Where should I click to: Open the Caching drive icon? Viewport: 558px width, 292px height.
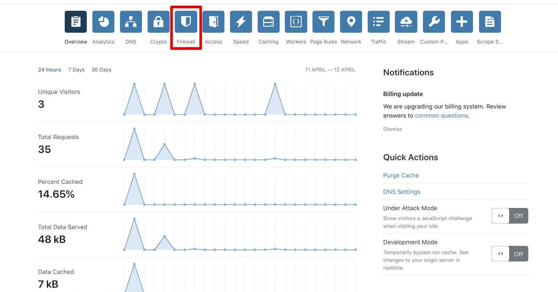[269, 22]
